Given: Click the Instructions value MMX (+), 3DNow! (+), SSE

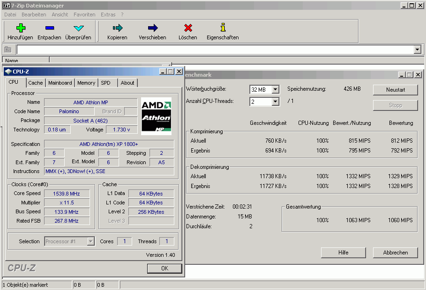Looking at the screenshot, I should pyautogui.click(x=109, y=171).
